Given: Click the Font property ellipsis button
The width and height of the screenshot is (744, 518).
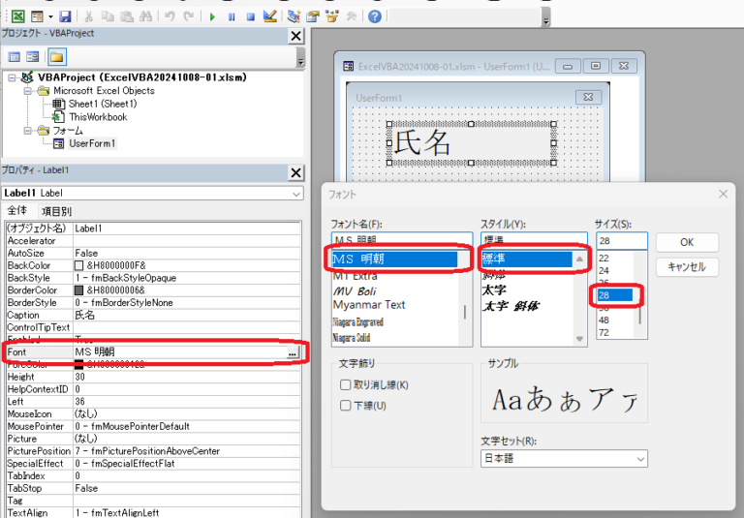Looking at the screenshot, I should click(x=293, y=352).
